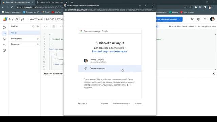Open the Русский language dropdown
Screen dimensions: 217x122
[x=82, y=103]
